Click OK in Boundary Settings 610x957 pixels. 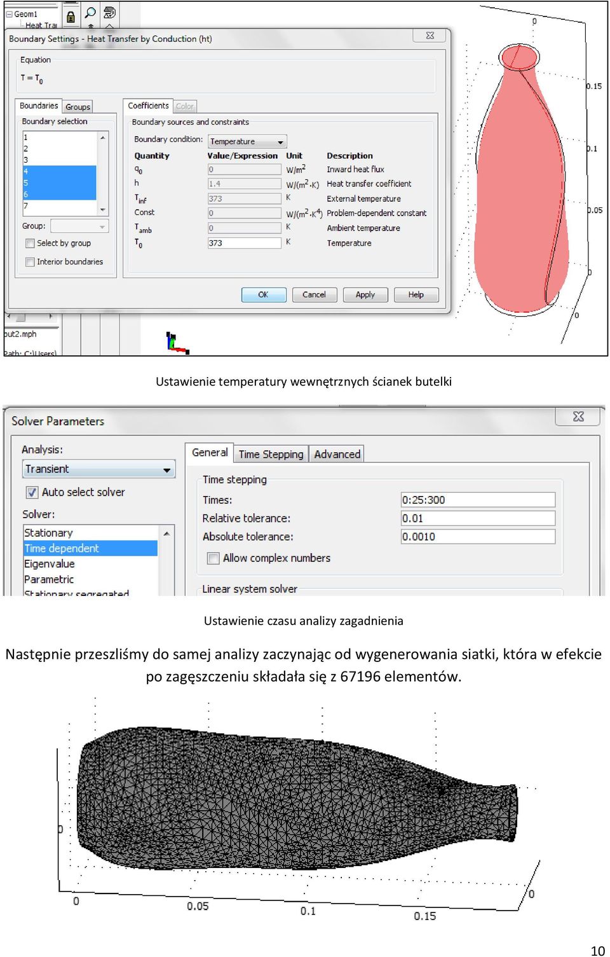(x=264, y=294)
